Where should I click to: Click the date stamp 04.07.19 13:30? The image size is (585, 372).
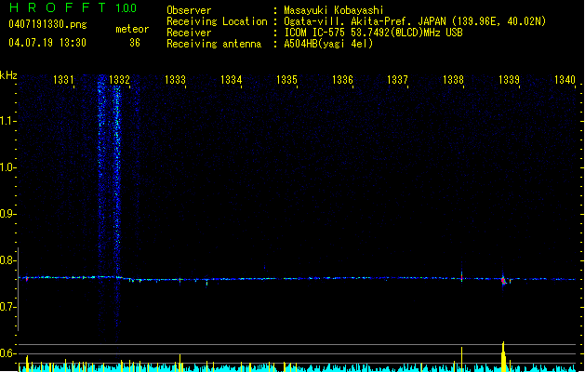coord(47,43)
